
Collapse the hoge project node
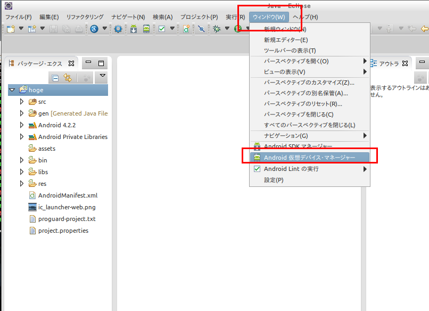coord(12,90)
